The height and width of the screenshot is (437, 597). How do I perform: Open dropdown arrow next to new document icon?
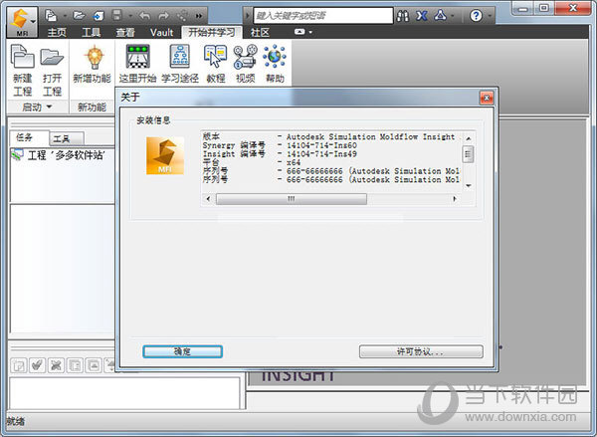click(65, 16)
